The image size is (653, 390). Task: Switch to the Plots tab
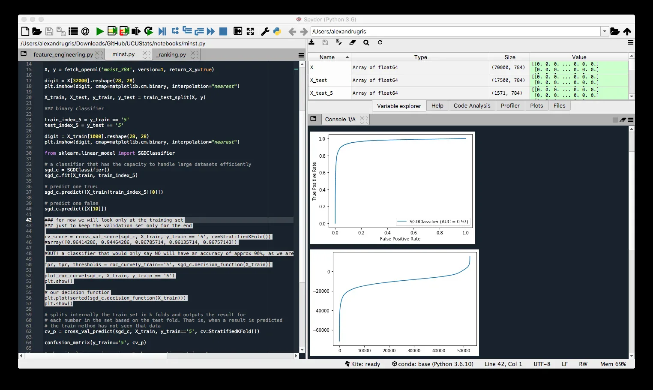pos(536,106)
